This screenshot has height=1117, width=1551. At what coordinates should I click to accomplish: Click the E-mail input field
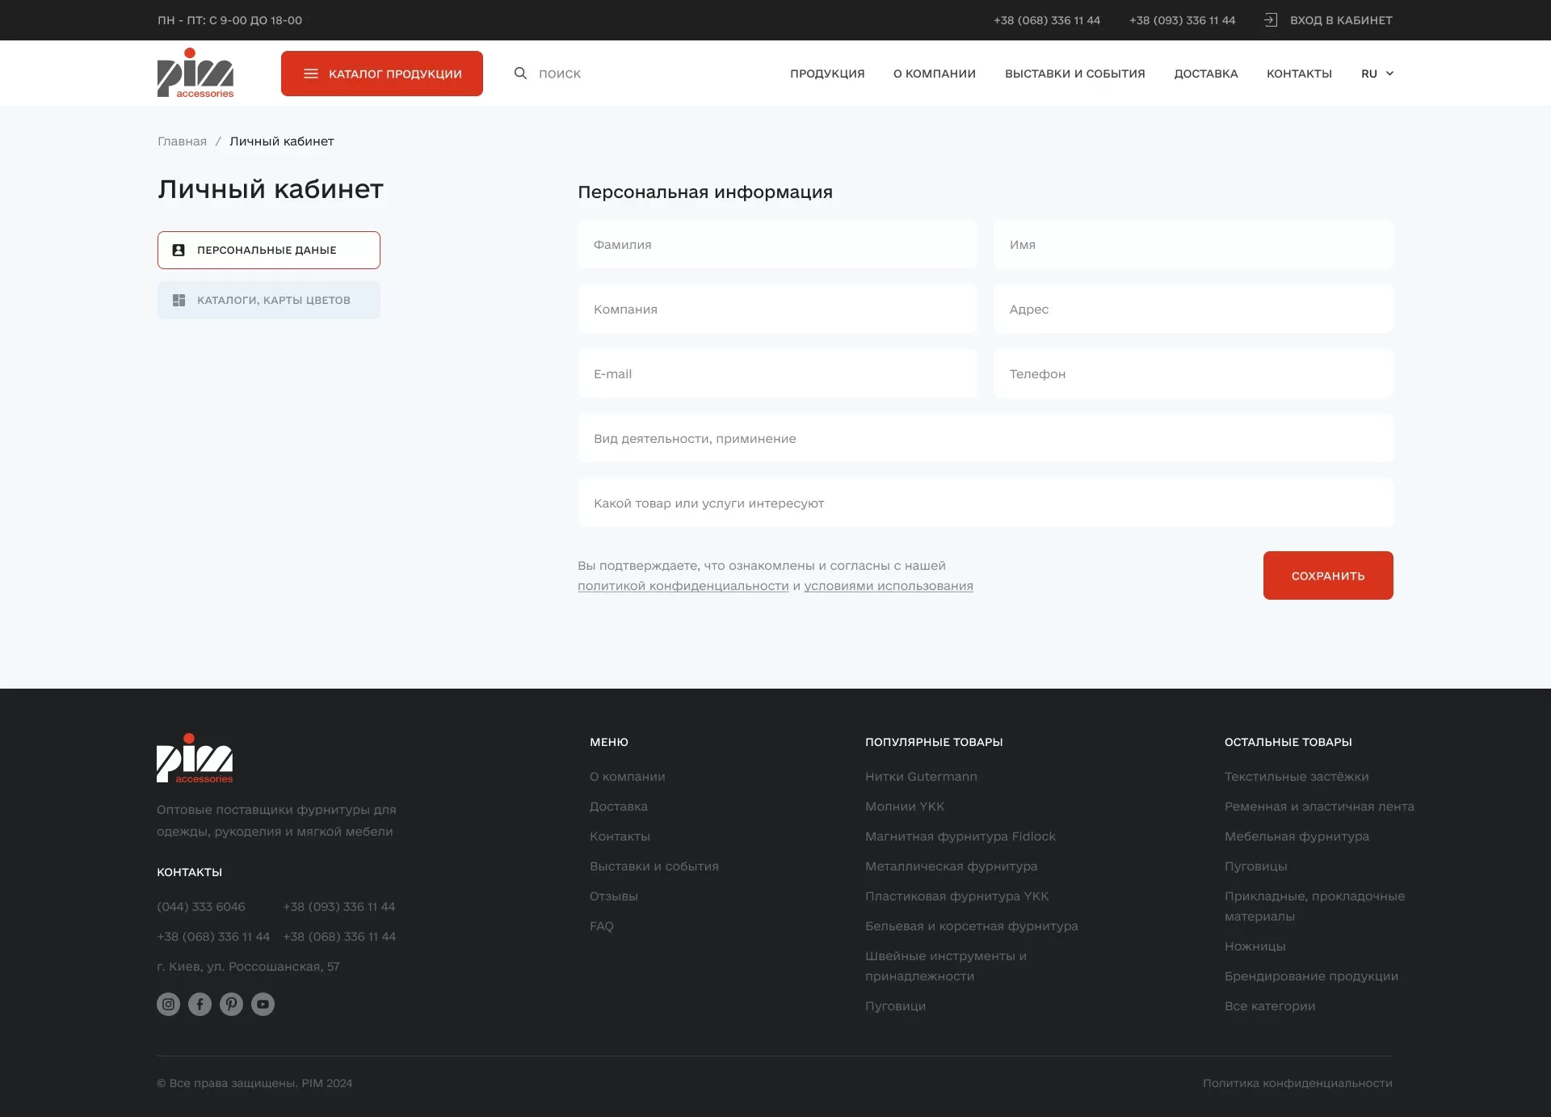(x=777, y=373)
